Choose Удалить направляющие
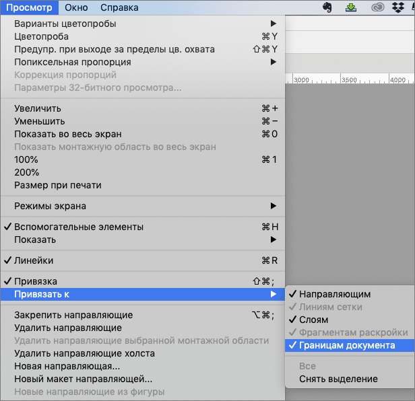 (x=143, y=328)
